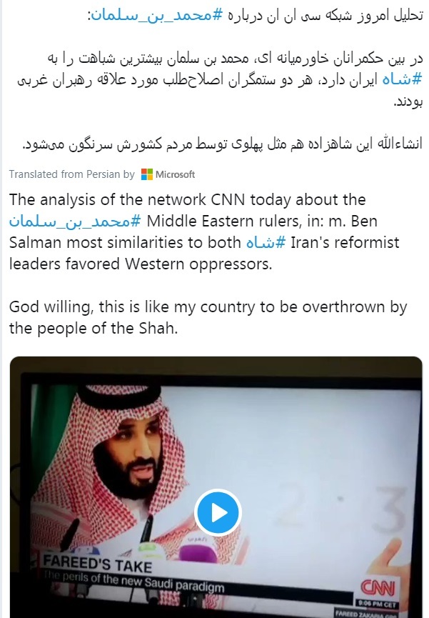The image size is (429, 618).
Task: Click the 'Translated from Persian by' label
Action: click(x=71, y=174)
